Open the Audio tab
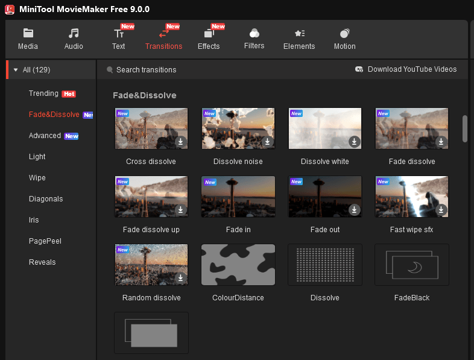This screenshot has width=474, height=360. click(74, 39)
